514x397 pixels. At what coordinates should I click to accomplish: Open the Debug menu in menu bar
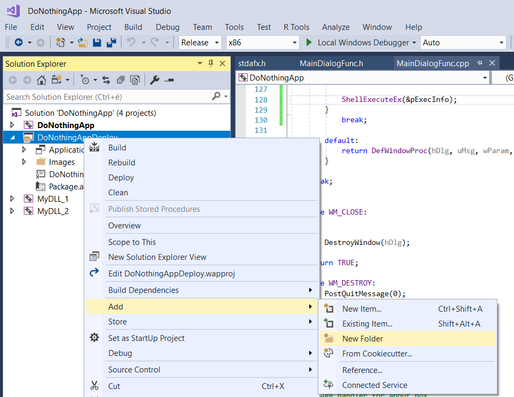pos(167,27)
